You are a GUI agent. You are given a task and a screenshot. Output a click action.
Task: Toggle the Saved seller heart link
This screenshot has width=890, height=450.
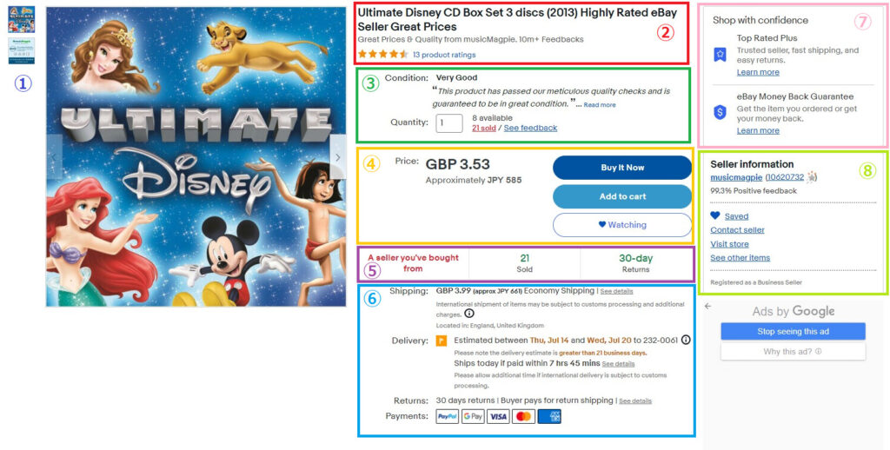point(729,216)
